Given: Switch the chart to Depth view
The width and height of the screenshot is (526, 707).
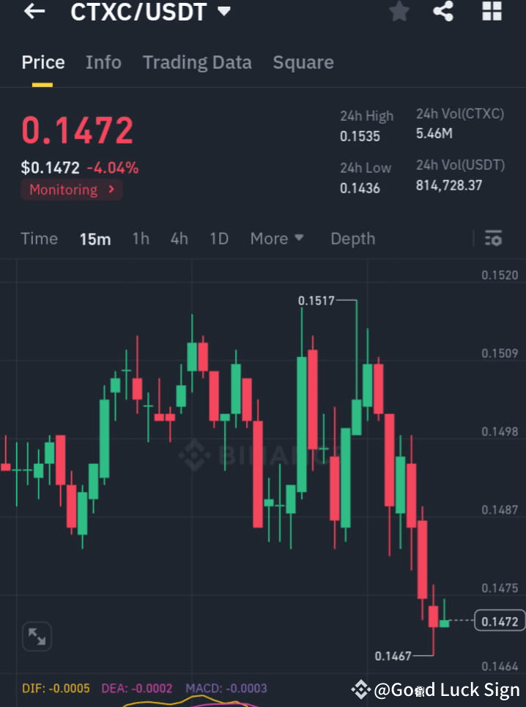Looking at the screenshot, I should pyautogui.click(x=352, y=239).
